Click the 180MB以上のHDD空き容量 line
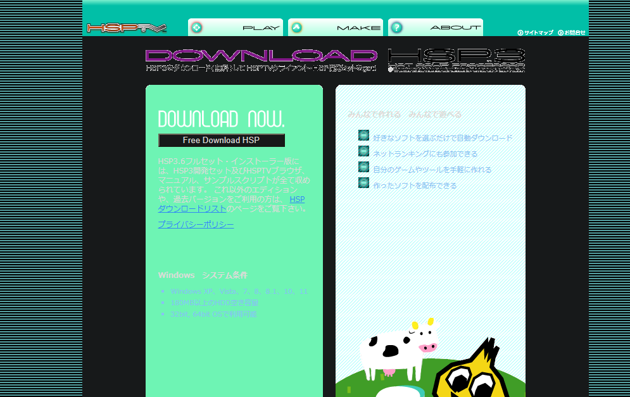630x397 pixels. point(215,303)
